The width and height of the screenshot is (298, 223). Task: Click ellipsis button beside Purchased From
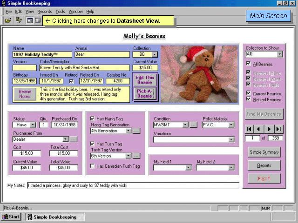74,139
